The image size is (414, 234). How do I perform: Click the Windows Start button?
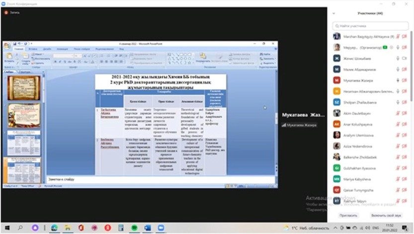[x=7, y=228]
